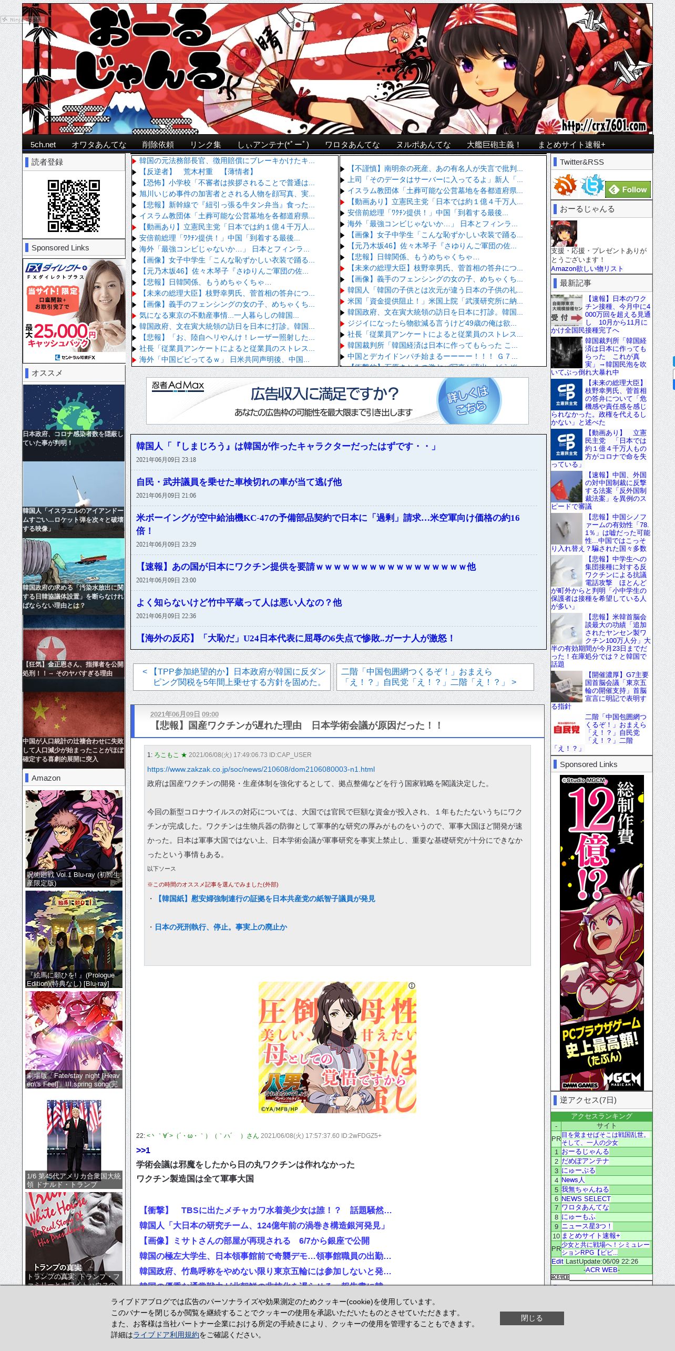Open NEWS SELECT in access ranking

(586, 1198)
